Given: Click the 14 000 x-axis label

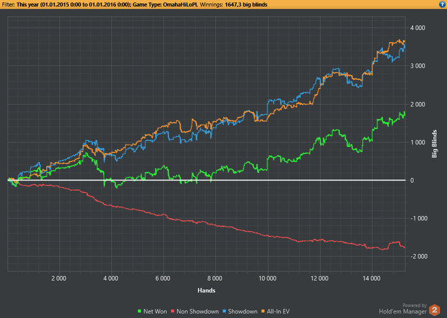Looking at the screenshot, I should point(372,278).
